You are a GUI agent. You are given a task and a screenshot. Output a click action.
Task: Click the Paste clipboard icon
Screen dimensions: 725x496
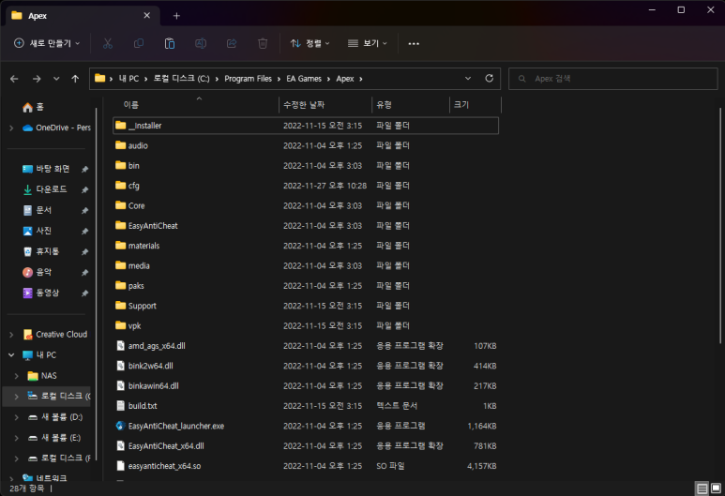170,43
